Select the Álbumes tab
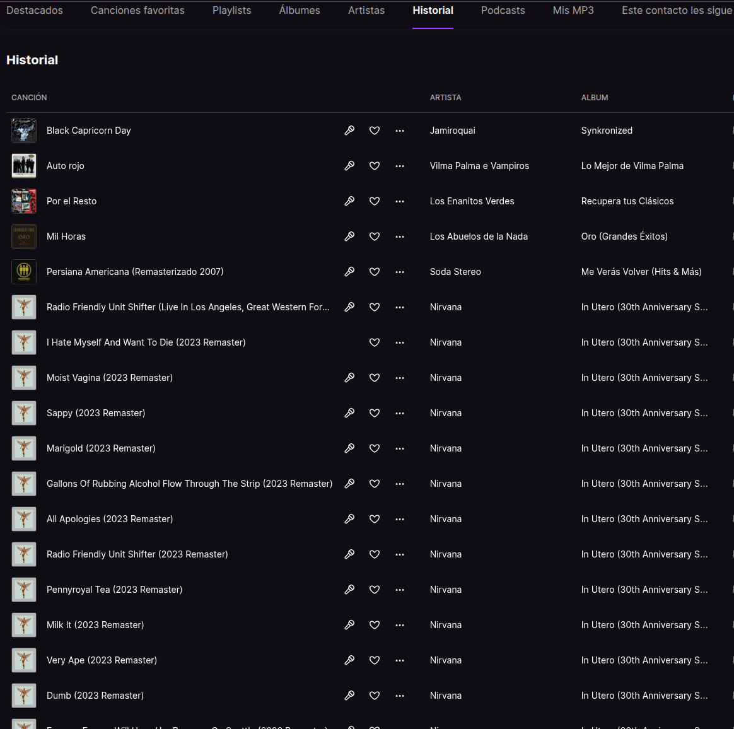This screenshot has height=729, width=734. pyautogui.click(x=300, y=10)
